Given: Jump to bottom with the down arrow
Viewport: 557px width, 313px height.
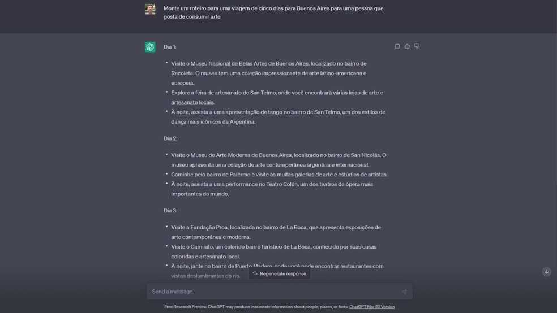Looking at the screenshot, I should point(546,272).
